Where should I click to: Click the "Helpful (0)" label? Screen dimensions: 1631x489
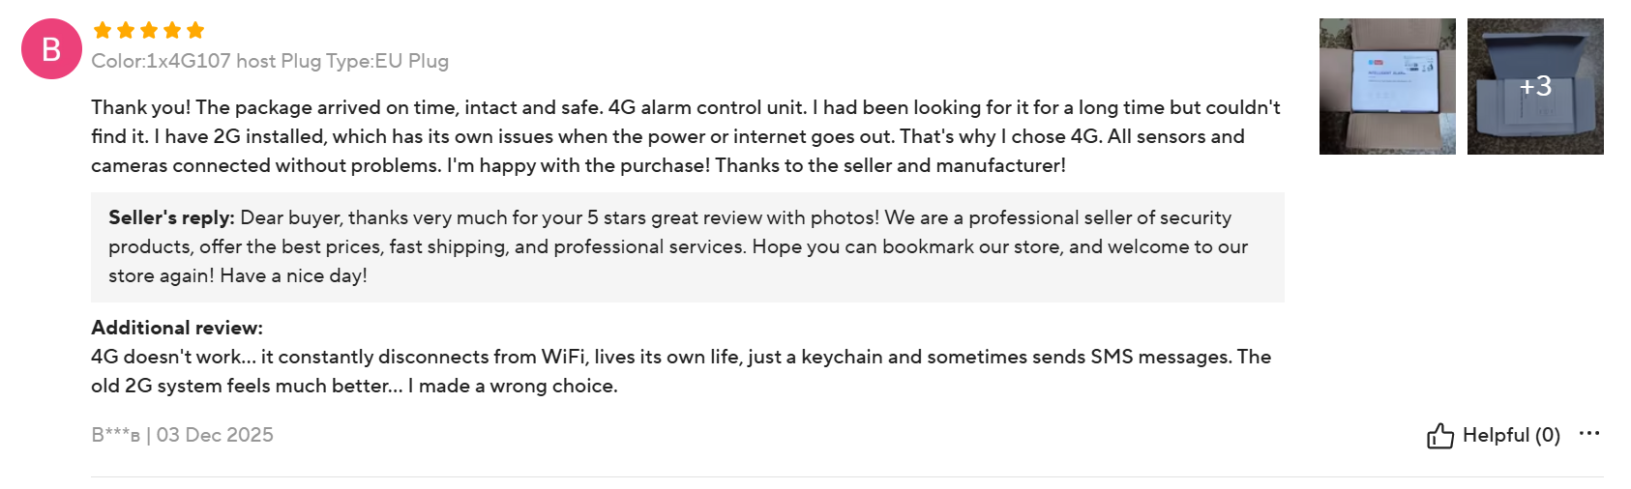(x=1510, y=435)
